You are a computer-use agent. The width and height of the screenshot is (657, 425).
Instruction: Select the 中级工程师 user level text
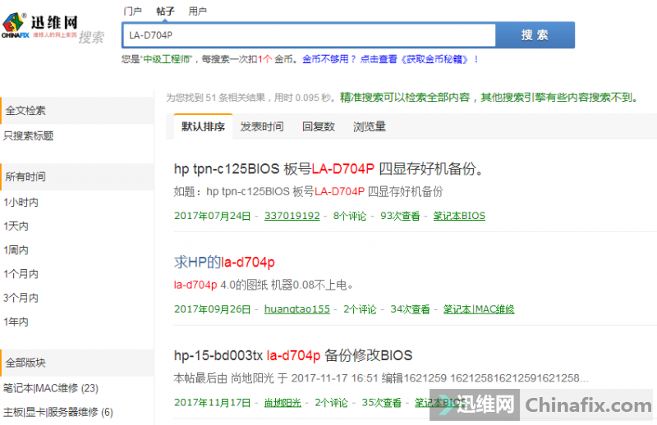point(168,59)
